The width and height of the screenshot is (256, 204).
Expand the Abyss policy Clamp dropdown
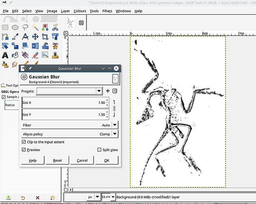[x=70, y=134]
